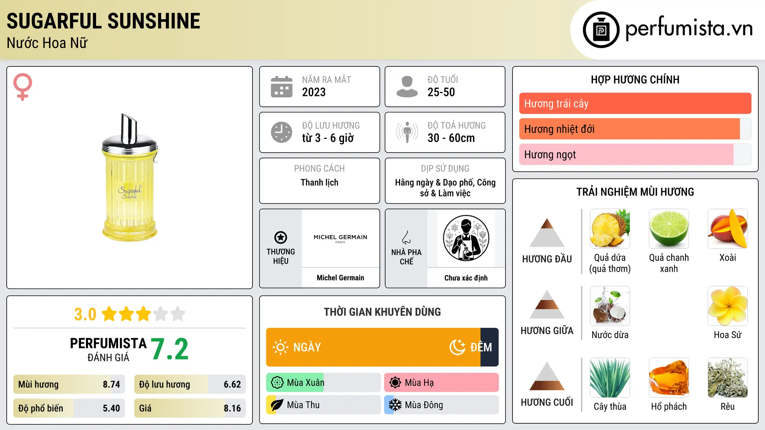Screen dimensions: 765x430
Task: Click the last grey rating star
Action: pyautogui.click(x=178, y=314)
